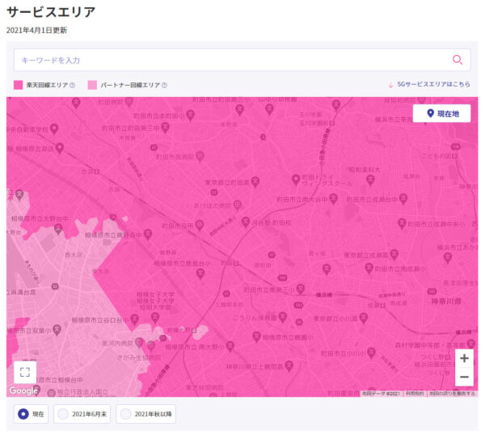Viewport: 485px width, 435px height.
Task: Open help icon next to パートナー回線エリア
Action: 165,85
